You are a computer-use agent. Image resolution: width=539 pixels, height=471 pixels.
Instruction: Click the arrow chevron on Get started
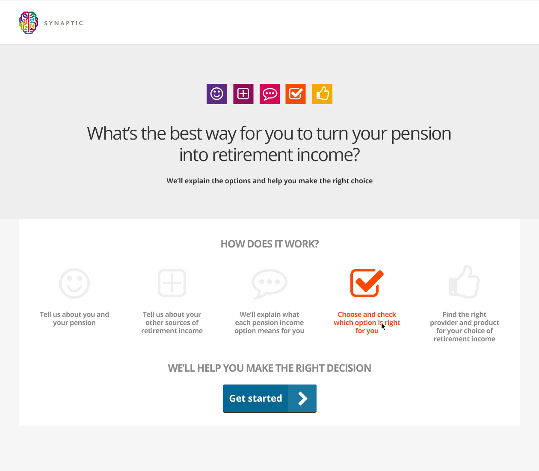[x=302, y=398]
